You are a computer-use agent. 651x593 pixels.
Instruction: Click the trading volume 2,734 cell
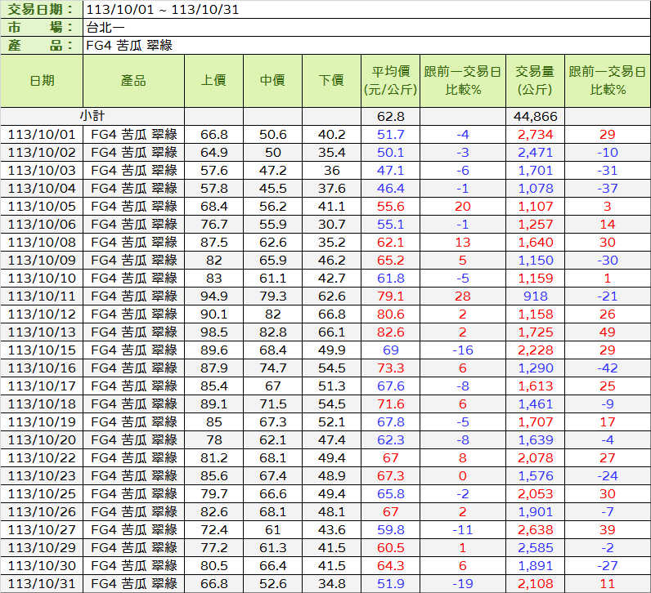(535, 134)
